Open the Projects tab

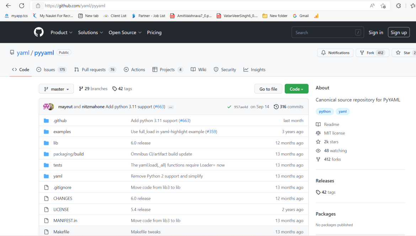click(x=168, y=70)
